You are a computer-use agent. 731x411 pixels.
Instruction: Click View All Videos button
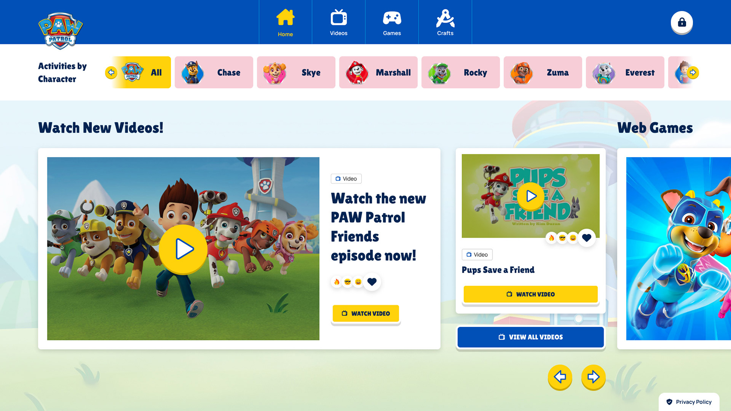[531, 337]
